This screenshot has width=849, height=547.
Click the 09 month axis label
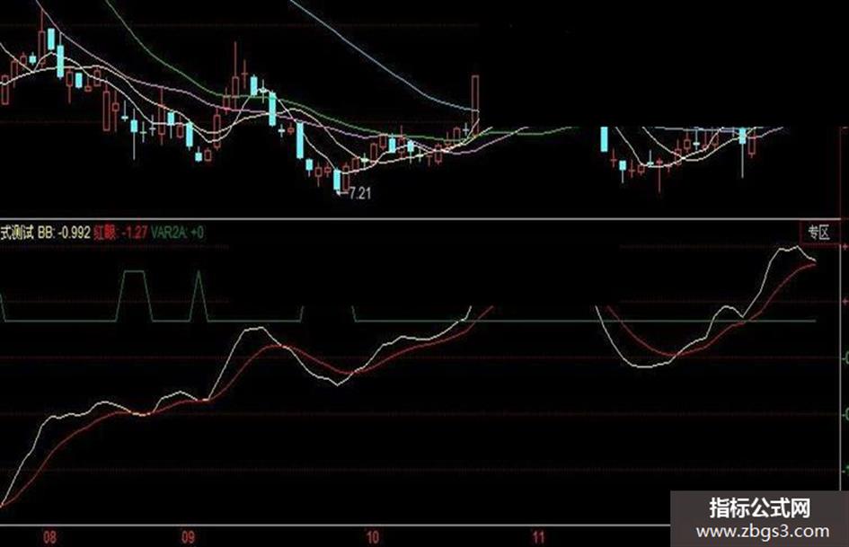pyautogui.click(x=188, y=537)
